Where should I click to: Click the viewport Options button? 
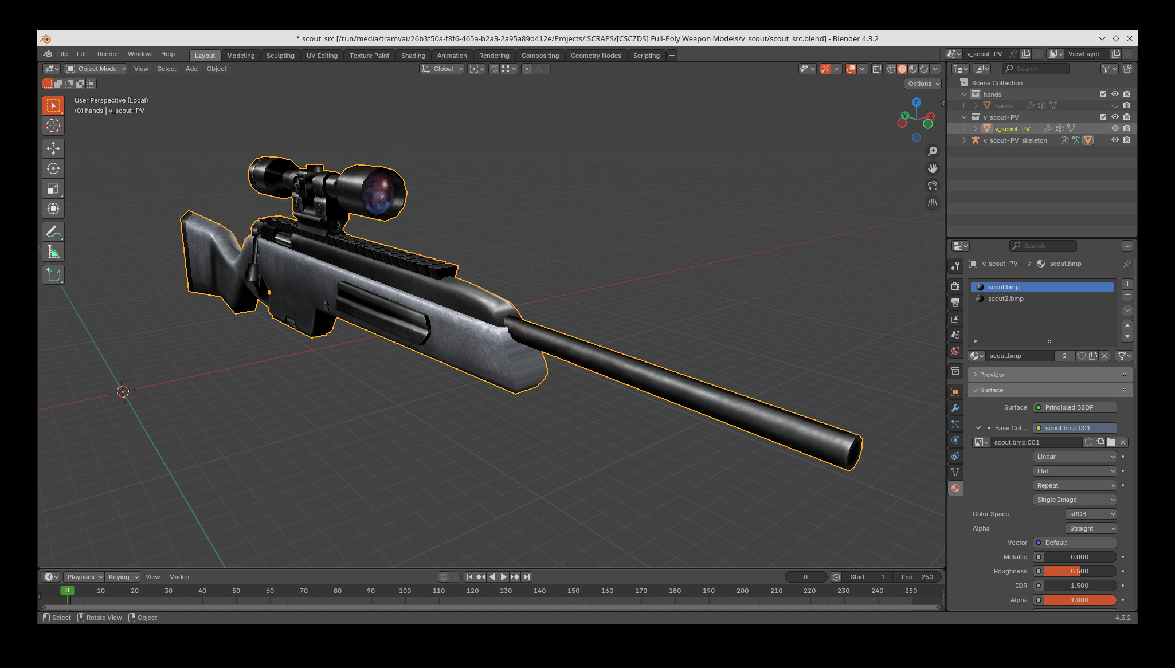pyautogui.click(x=924, y=84)
